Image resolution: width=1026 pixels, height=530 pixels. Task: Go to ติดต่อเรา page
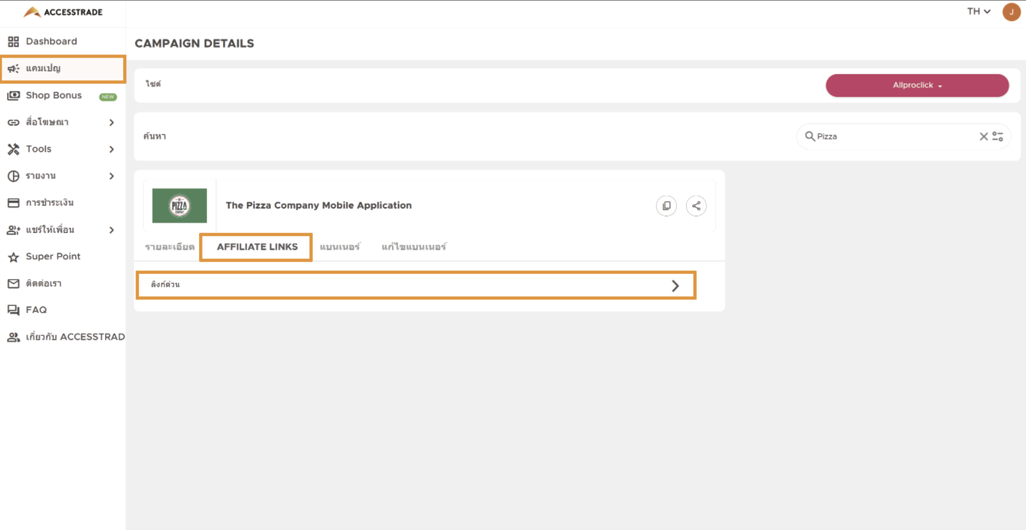[63, 284]
